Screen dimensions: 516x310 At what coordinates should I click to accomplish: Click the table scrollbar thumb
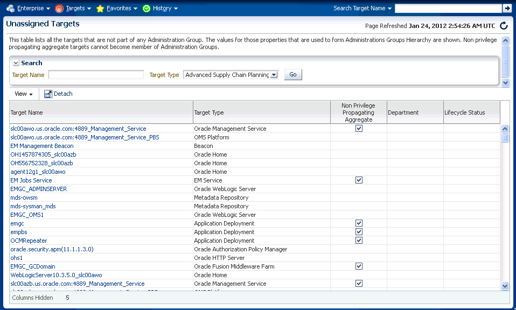point(505,138)
